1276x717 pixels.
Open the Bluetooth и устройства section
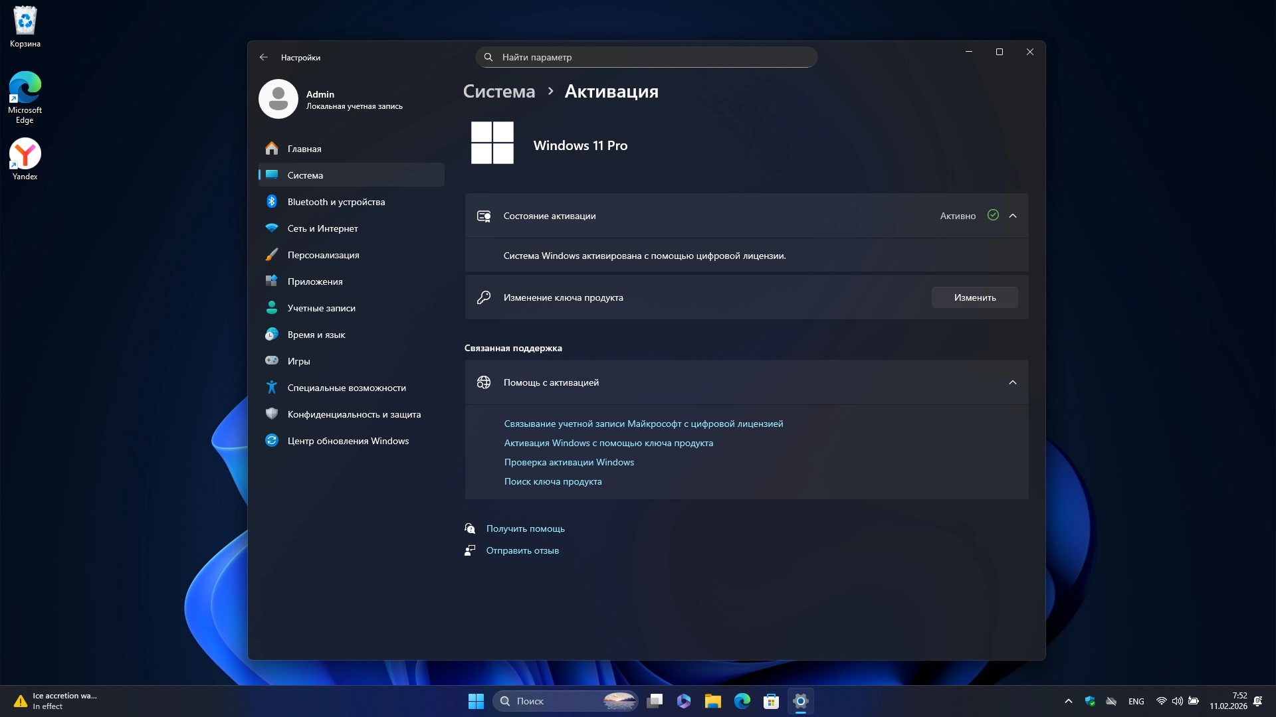336,202
